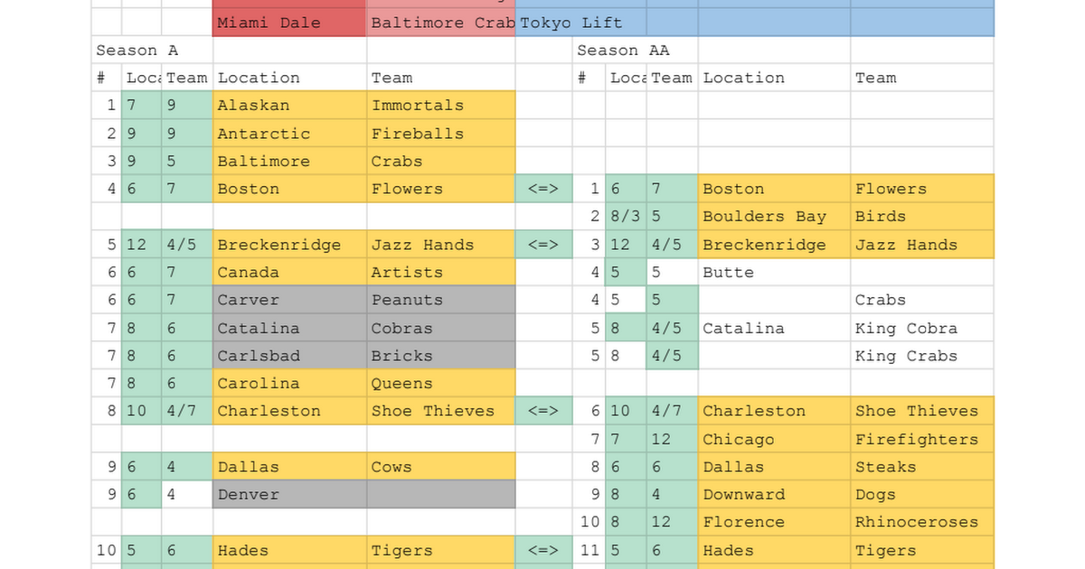Select the Fireballs team cell
Viewport: 1085px width, 569px height.
click(440, 134)
